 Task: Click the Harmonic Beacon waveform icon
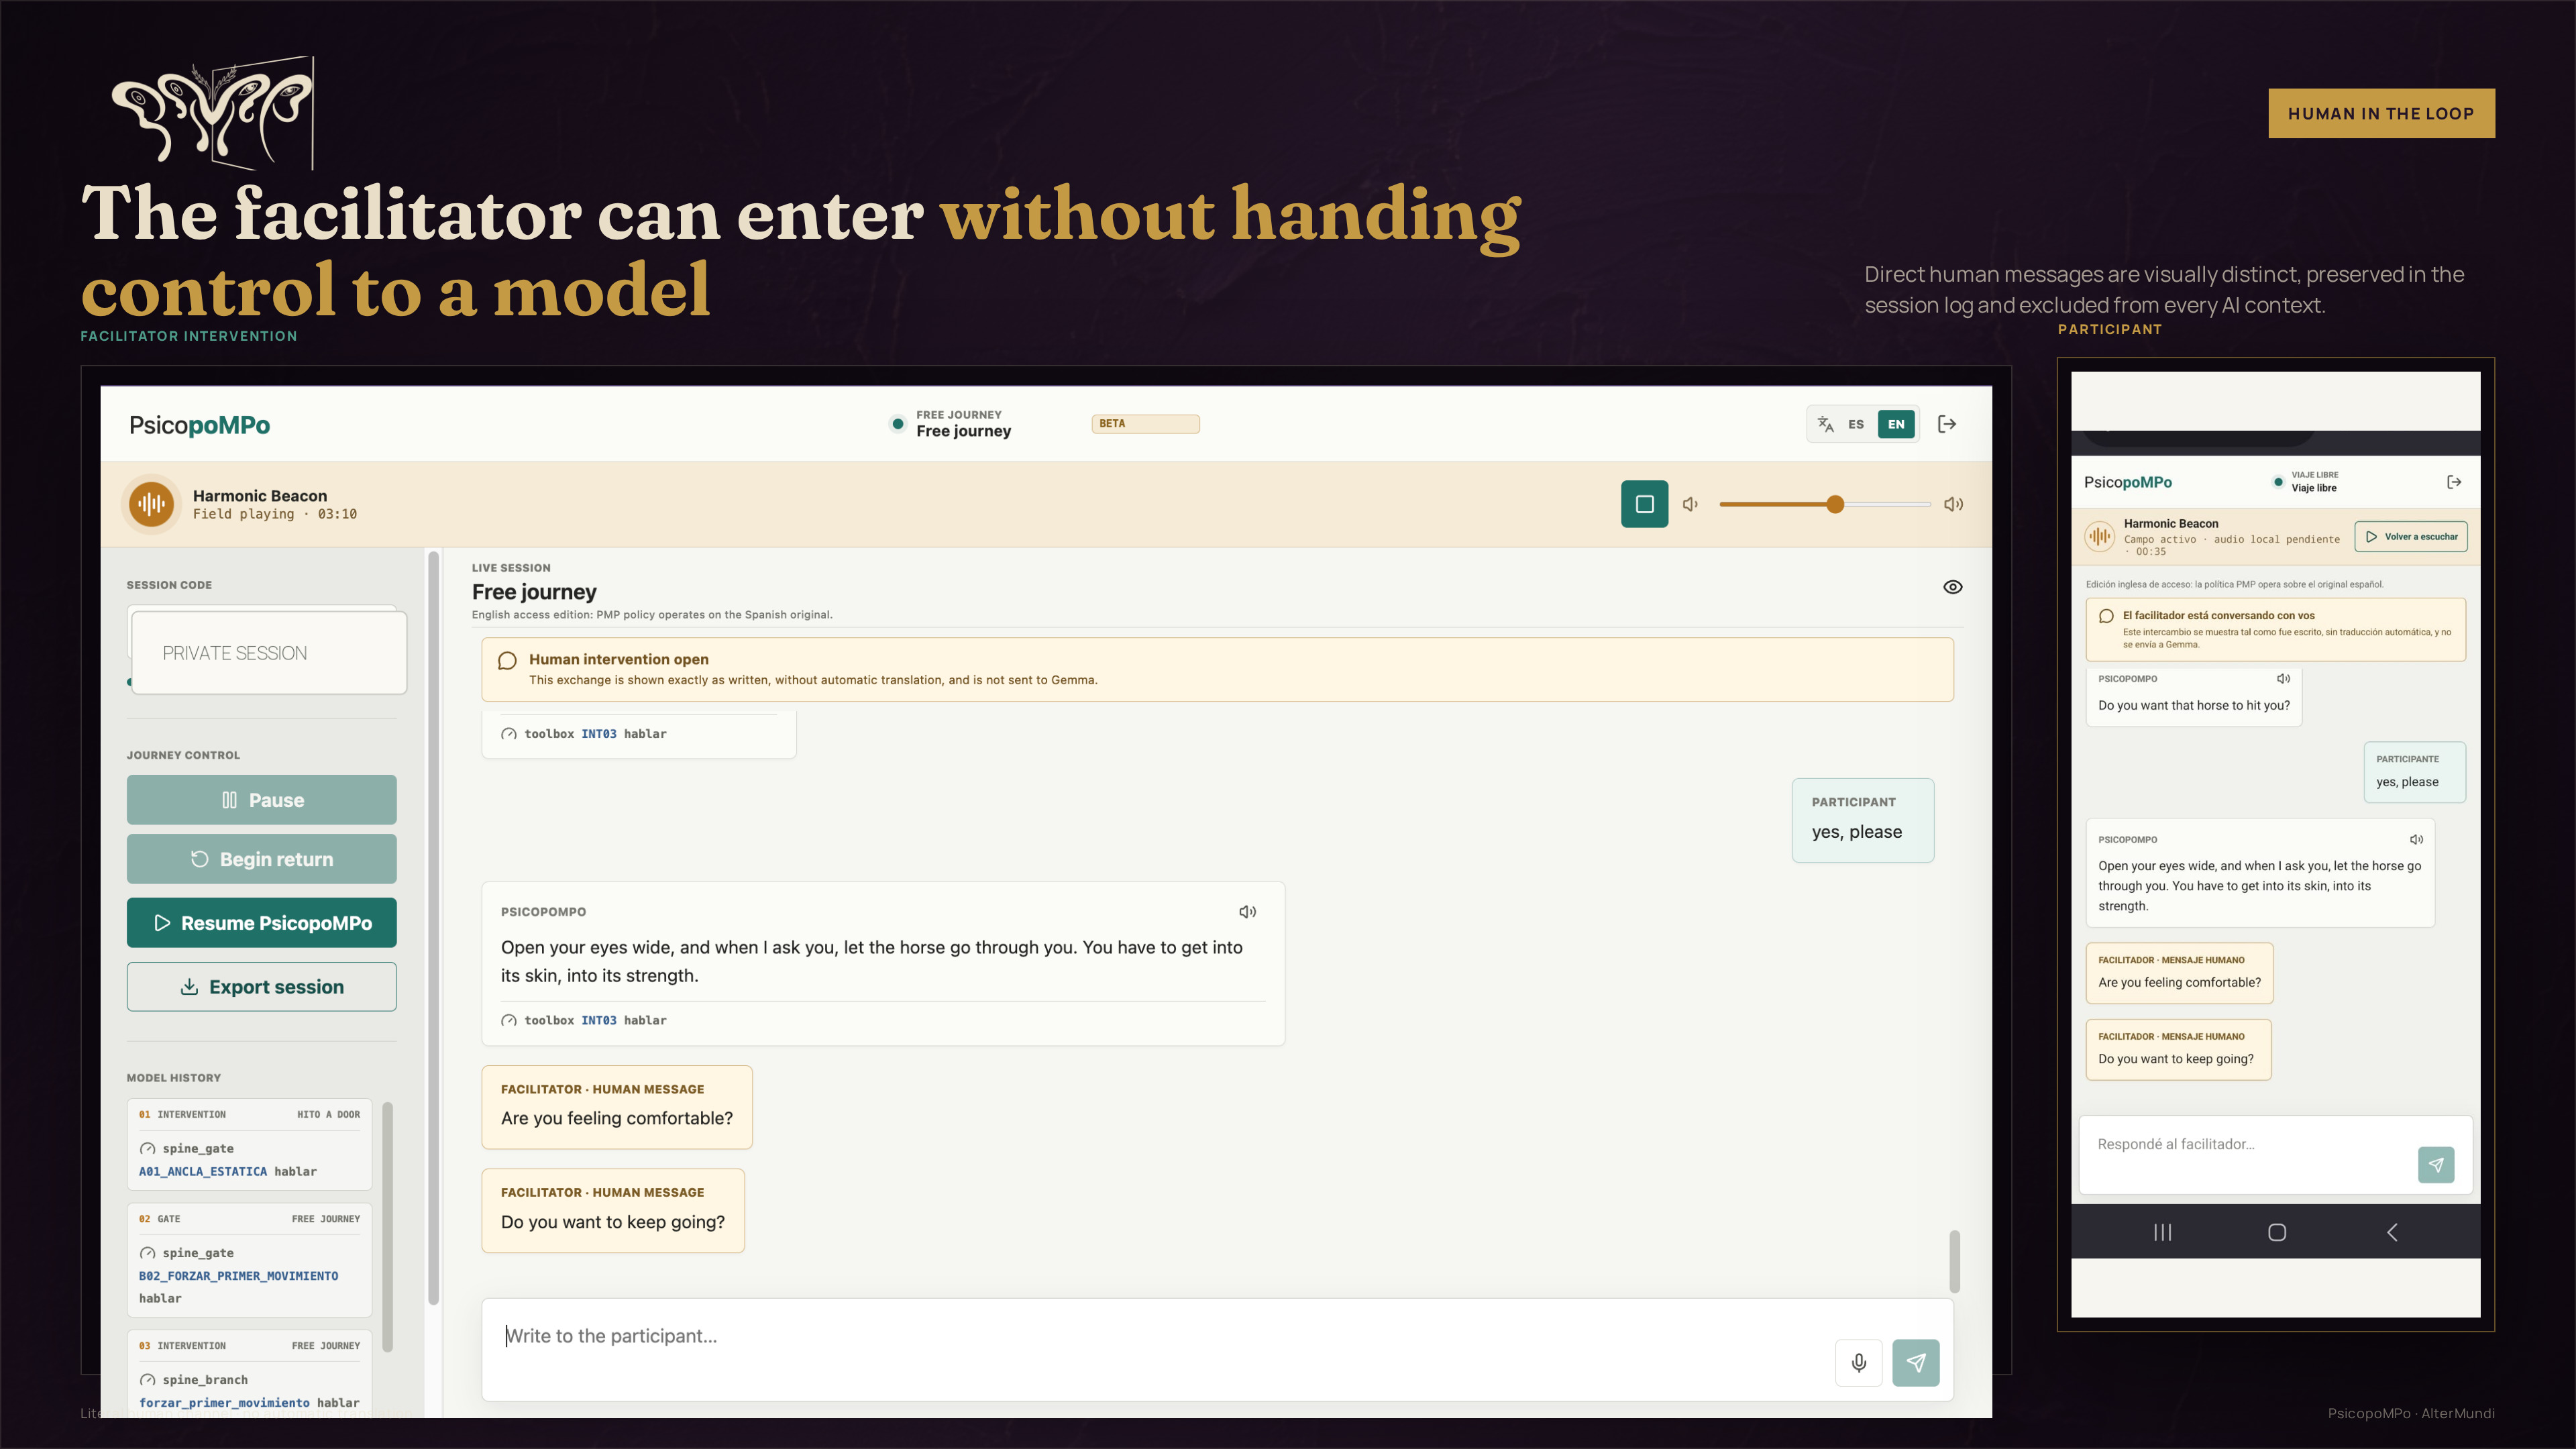(x=152, y=504)
